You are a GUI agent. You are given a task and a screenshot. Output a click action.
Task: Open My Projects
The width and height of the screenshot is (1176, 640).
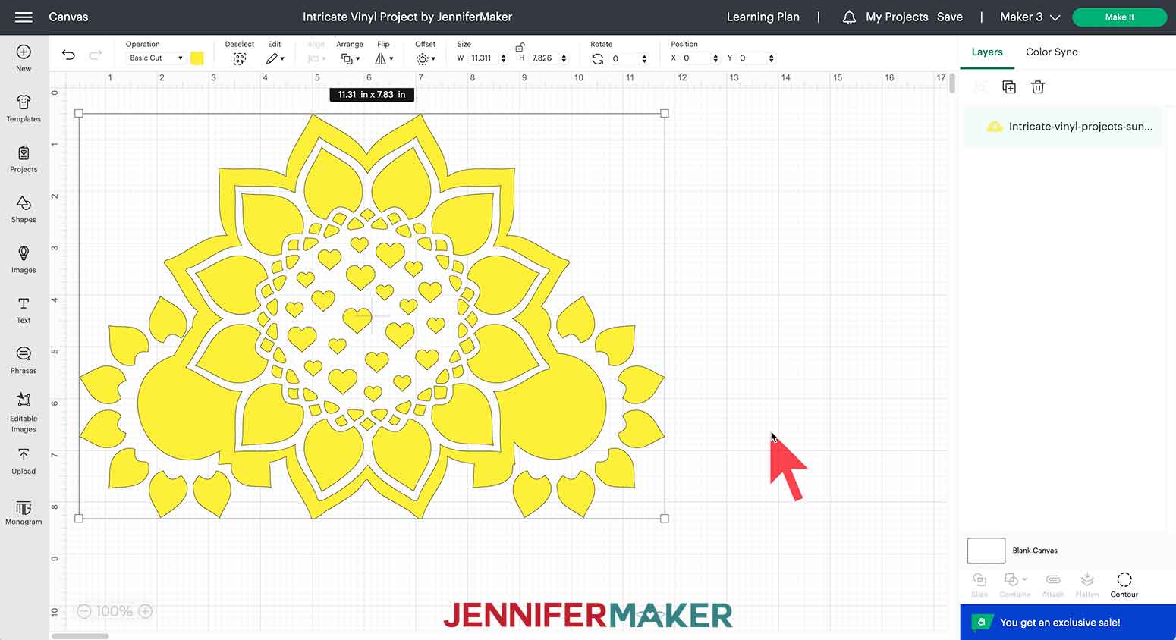pos(897,17)
